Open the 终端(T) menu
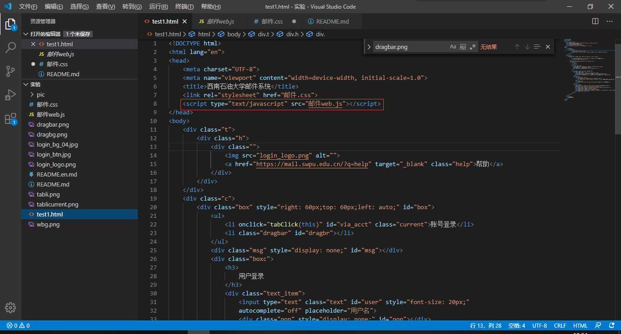Viewport: 621px width, 334px height. tap(184, 6)
